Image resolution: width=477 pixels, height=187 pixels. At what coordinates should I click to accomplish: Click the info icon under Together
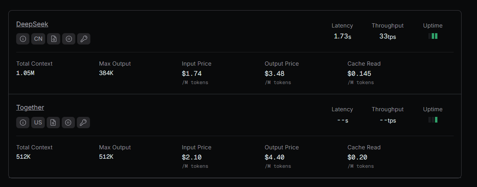click(x=23, y=123)
